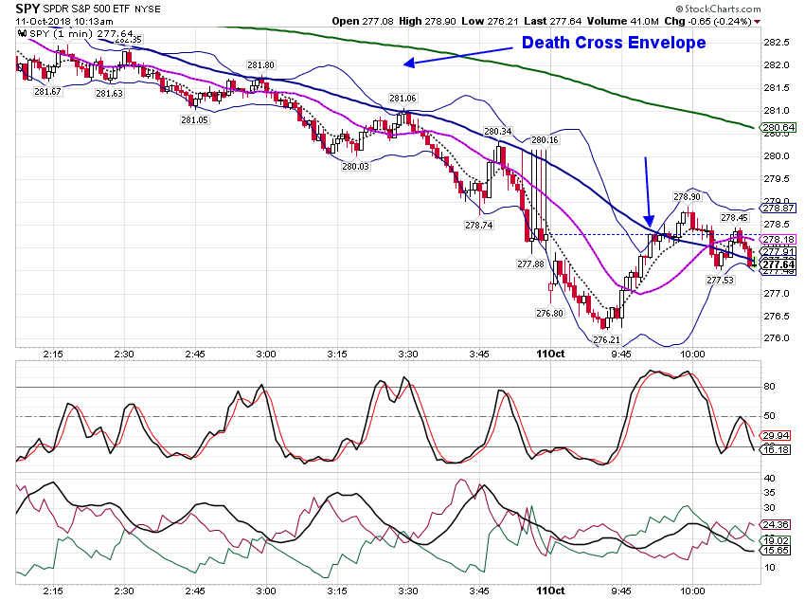Select the 277.53 low price label
Screen dimensions: 805x600
click(721, 280)
